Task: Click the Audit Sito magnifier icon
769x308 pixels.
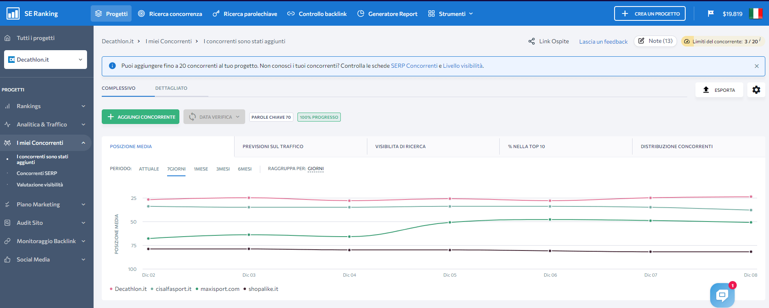Action: tap(7, 223)
